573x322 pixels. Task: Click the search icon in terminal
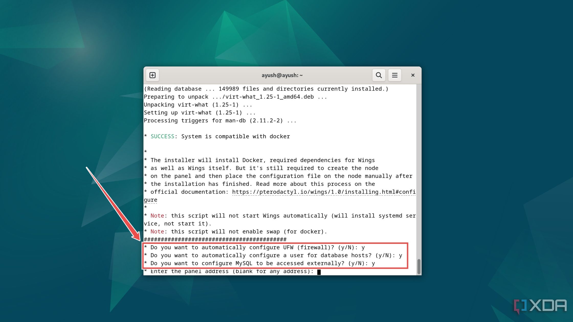pos(378,75)
